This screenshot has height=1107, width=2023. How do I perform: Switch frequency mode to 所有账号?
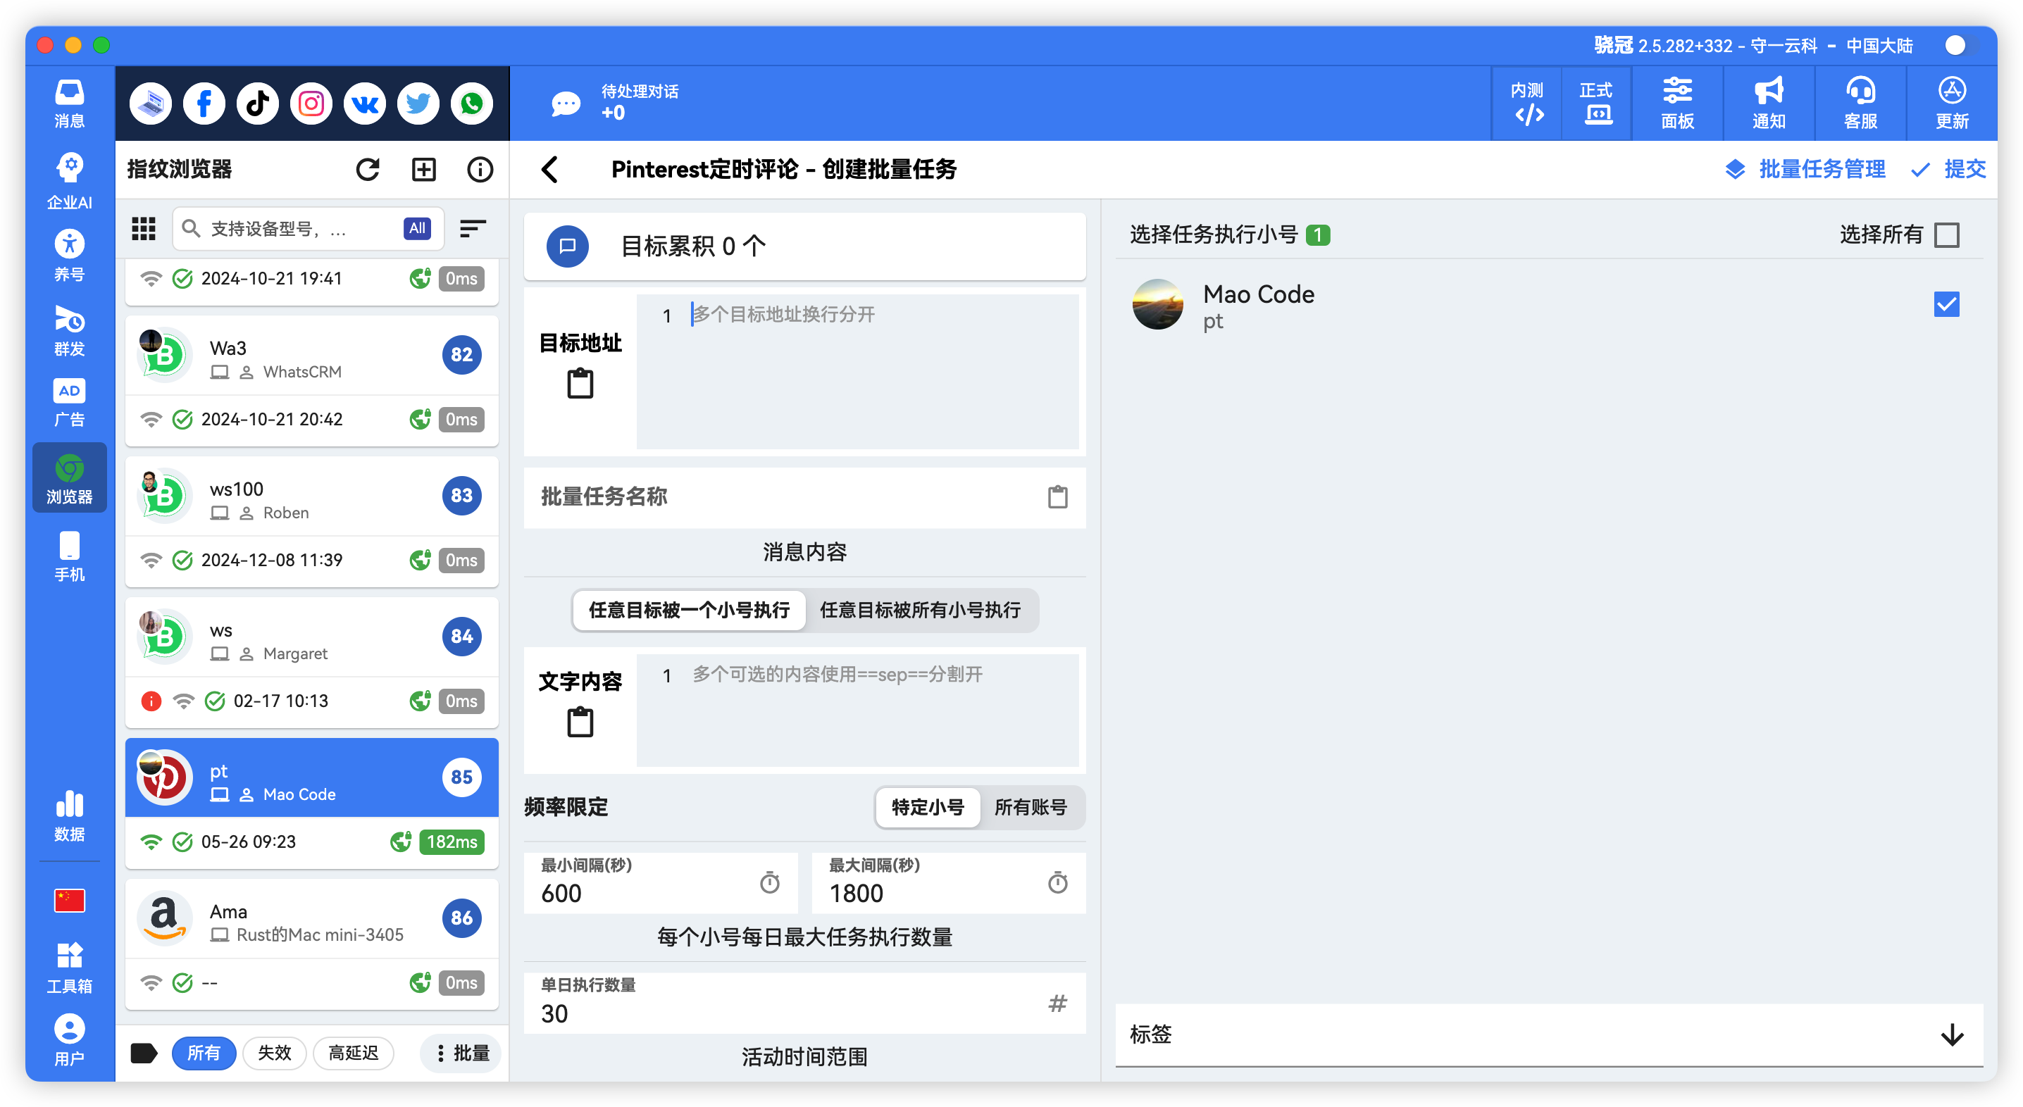point(1032,807)
